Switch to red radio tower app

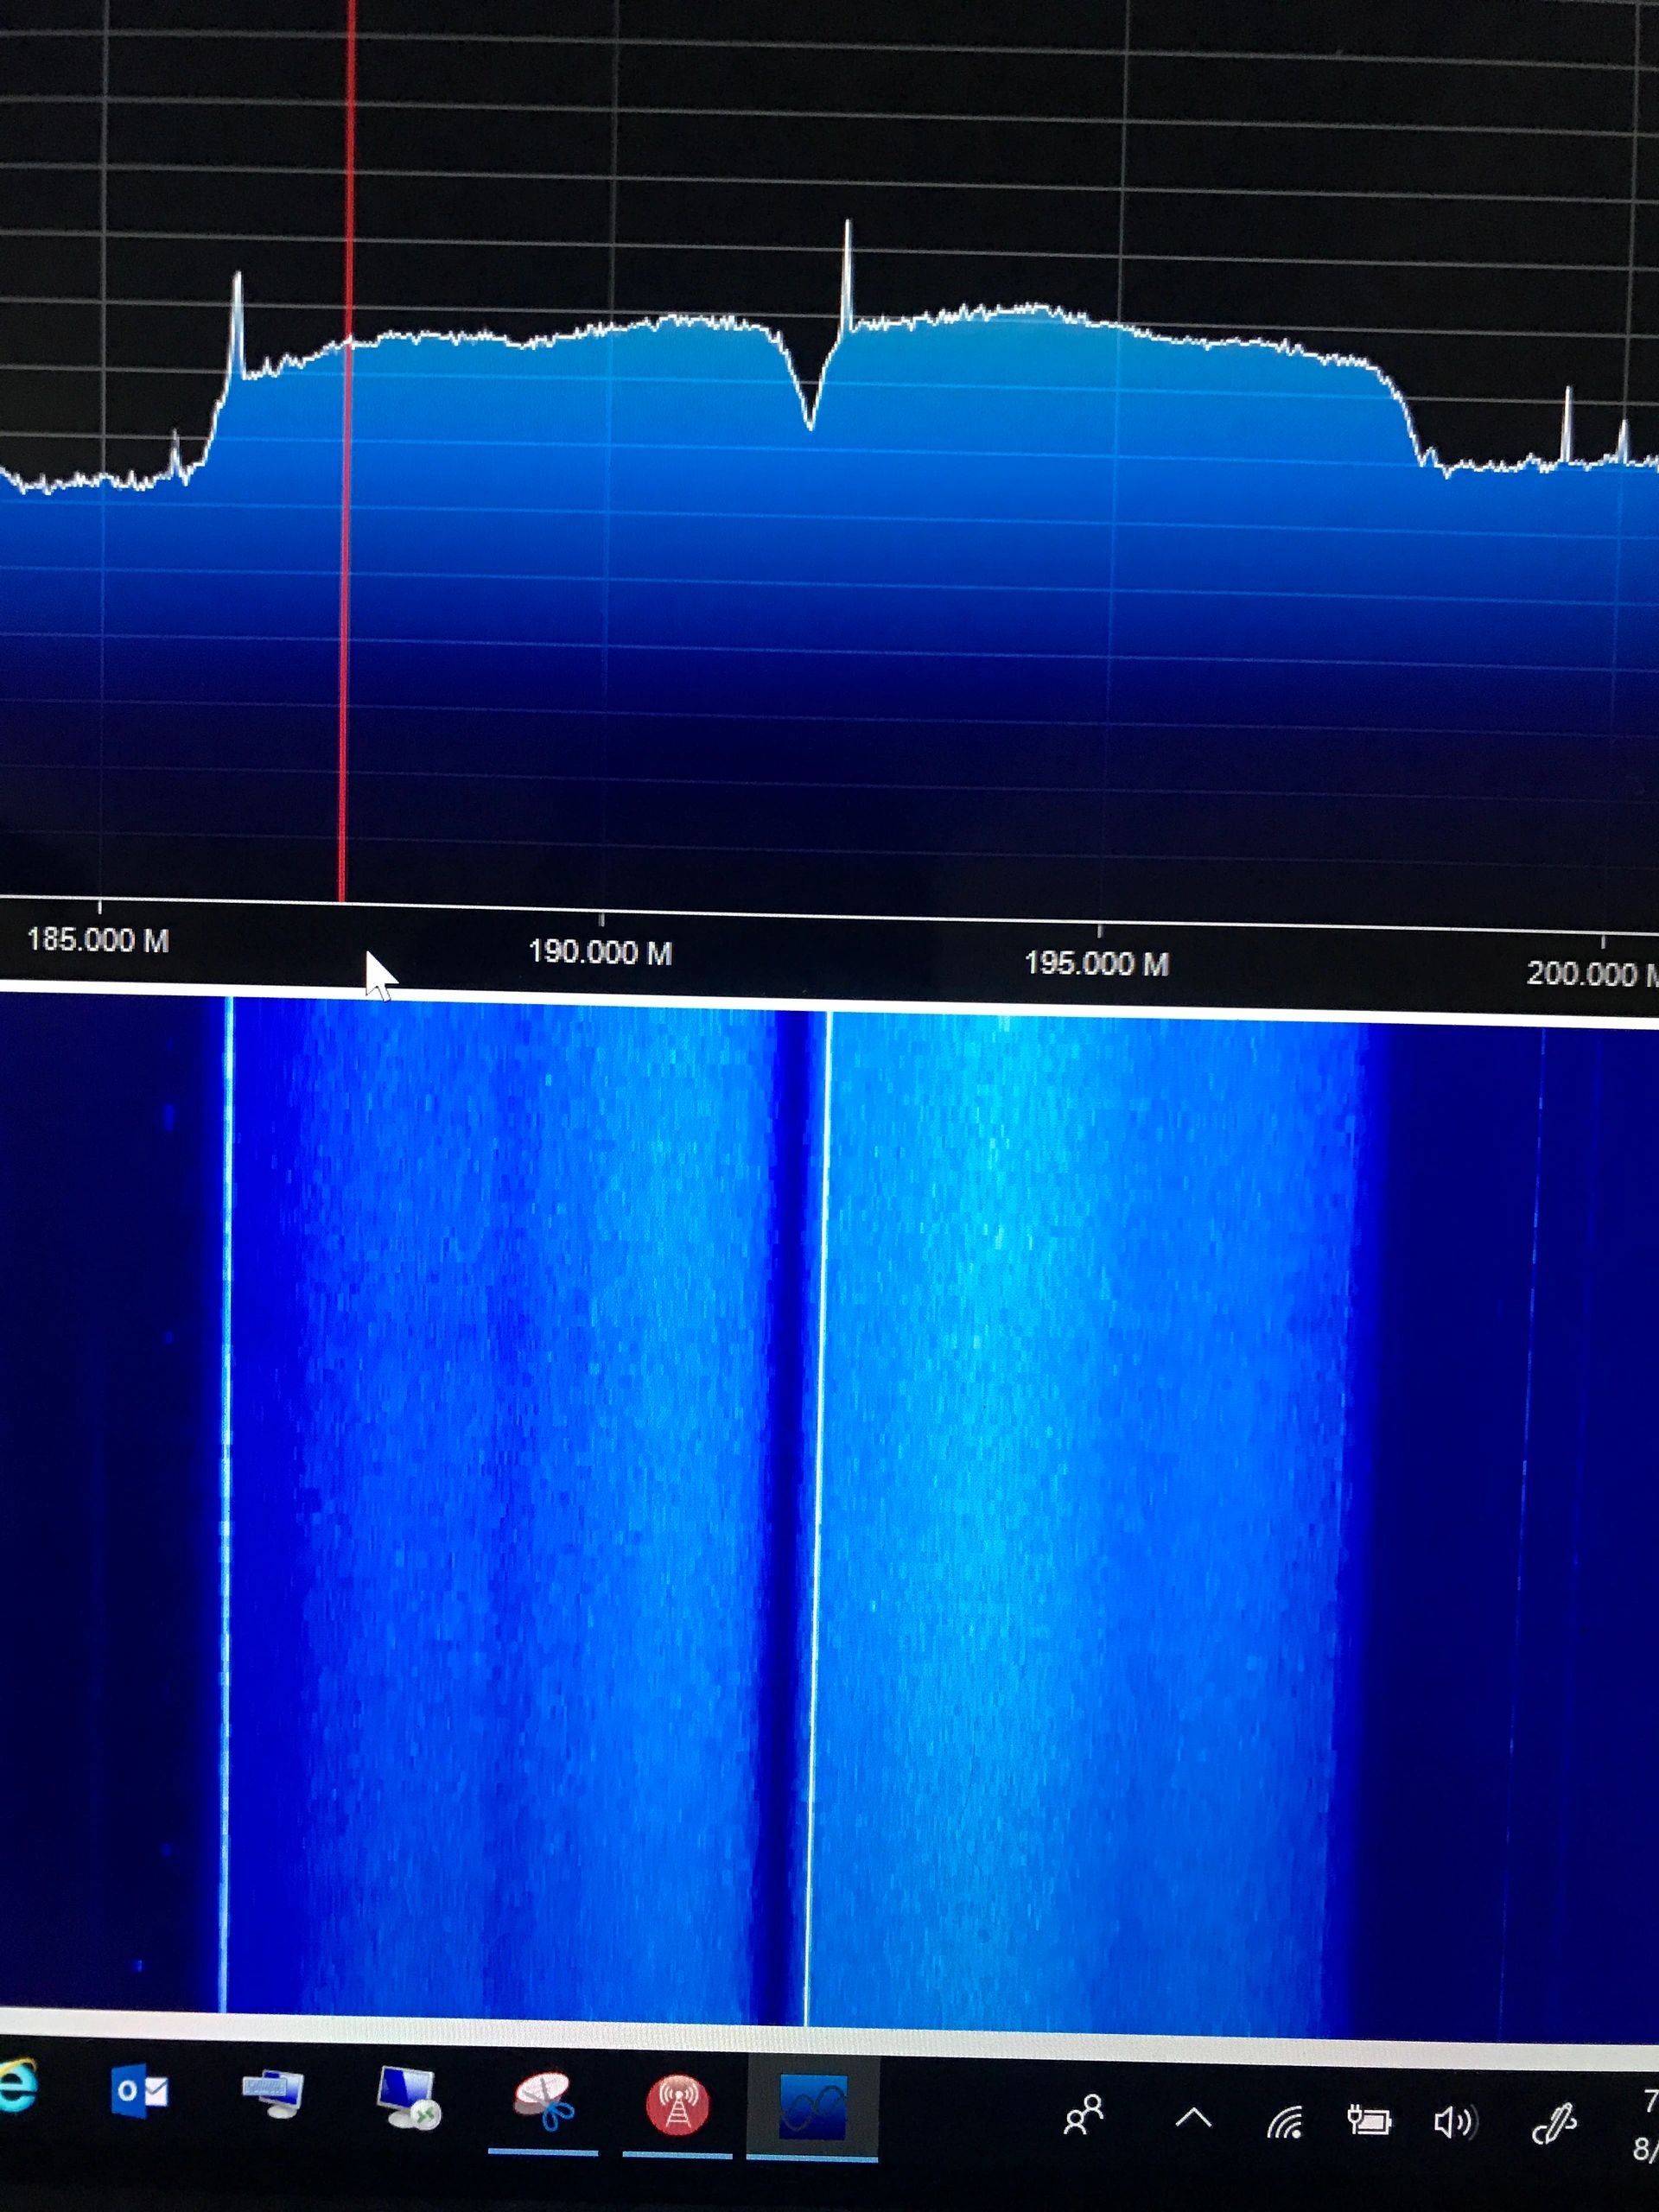677,2105
